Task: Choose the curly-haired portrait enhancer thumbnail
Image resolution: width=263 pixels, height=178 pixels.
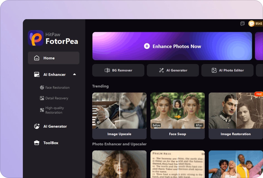Action: pyautogui.click(x=119, y=164)
